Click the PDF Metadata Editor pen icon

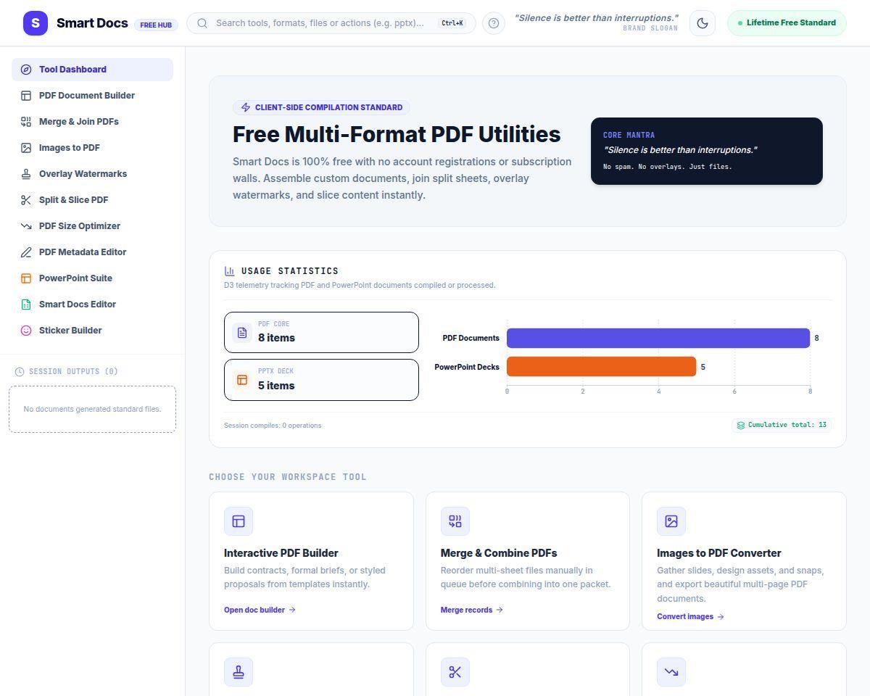pos(26,252)
